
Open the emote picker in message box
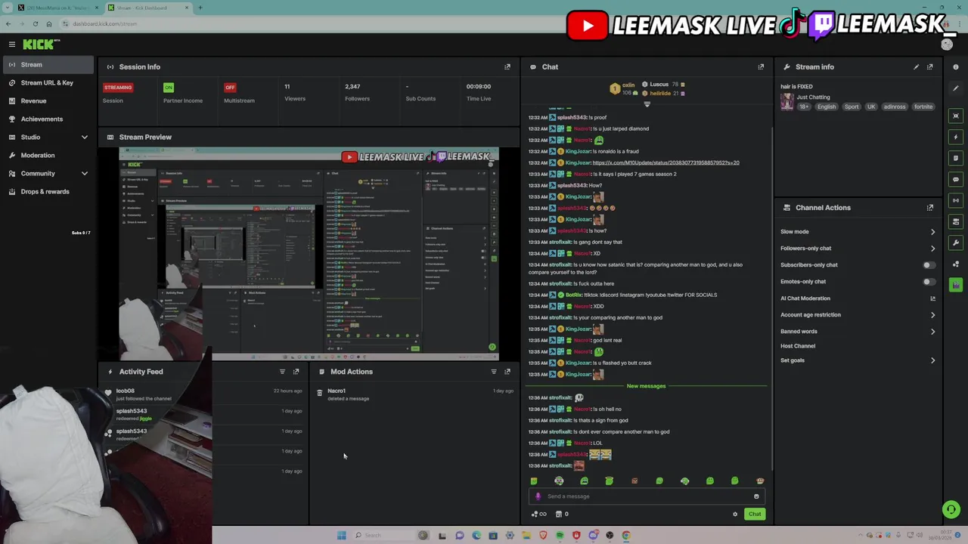coord(756,496)
